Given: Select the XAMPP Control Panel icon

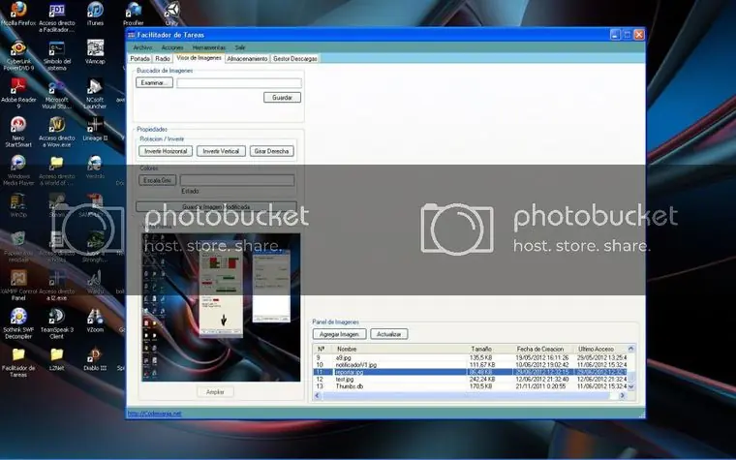Looking at the screenshot, I should [18, 285].
